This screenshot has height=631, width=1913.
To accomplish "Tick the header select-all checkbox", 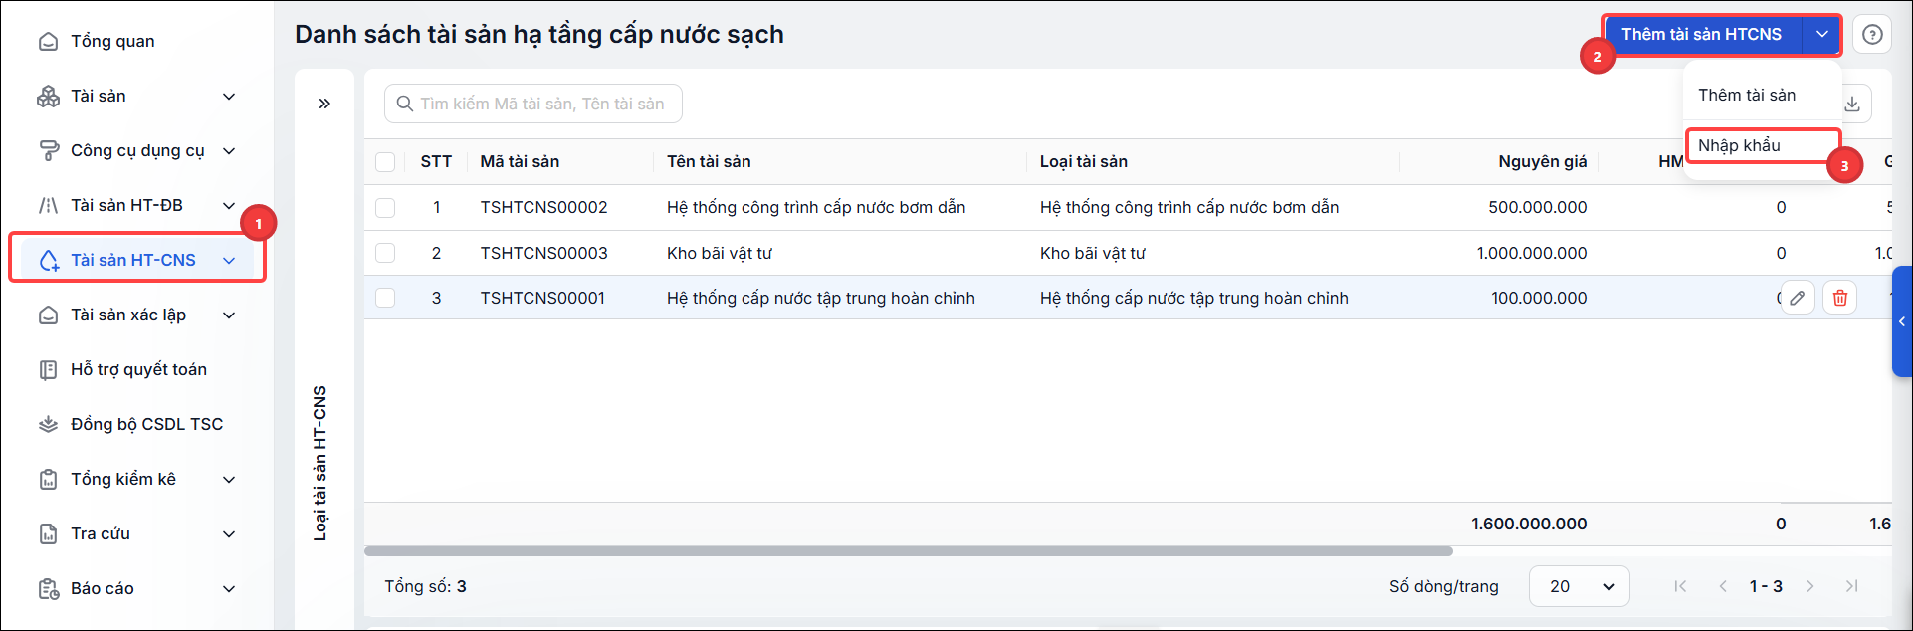I will click(385, 162).
